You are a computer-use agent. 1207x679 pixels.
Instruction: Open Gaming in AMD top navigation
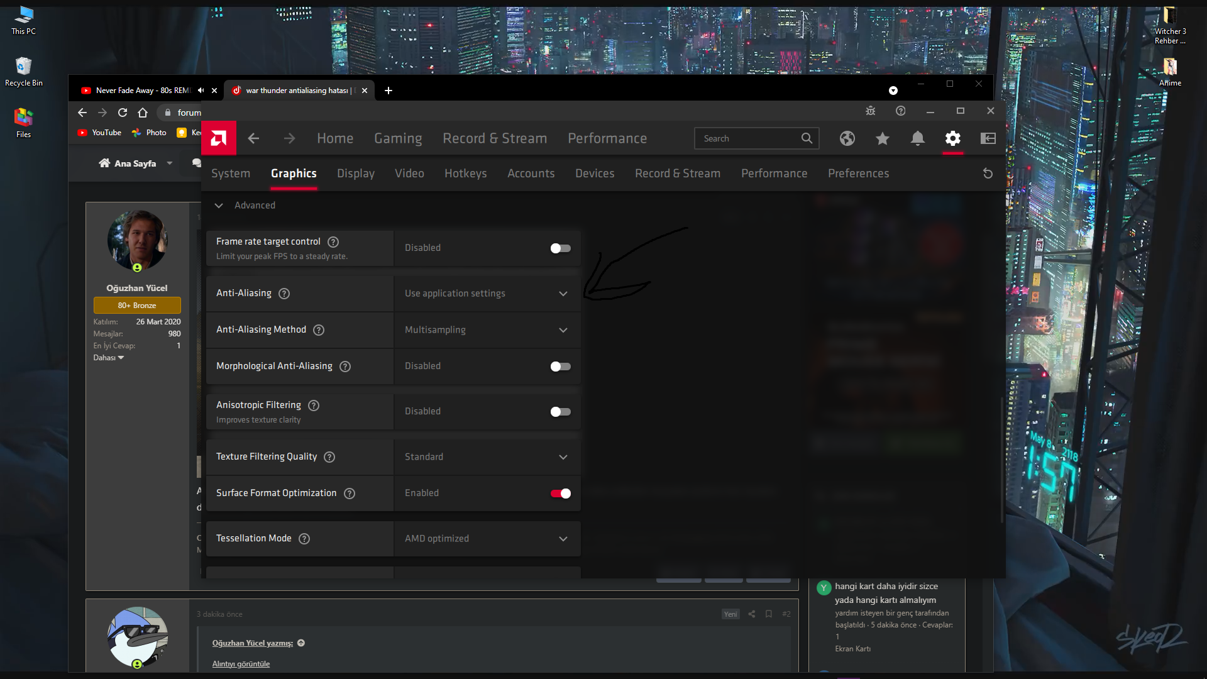pos(398,138)
